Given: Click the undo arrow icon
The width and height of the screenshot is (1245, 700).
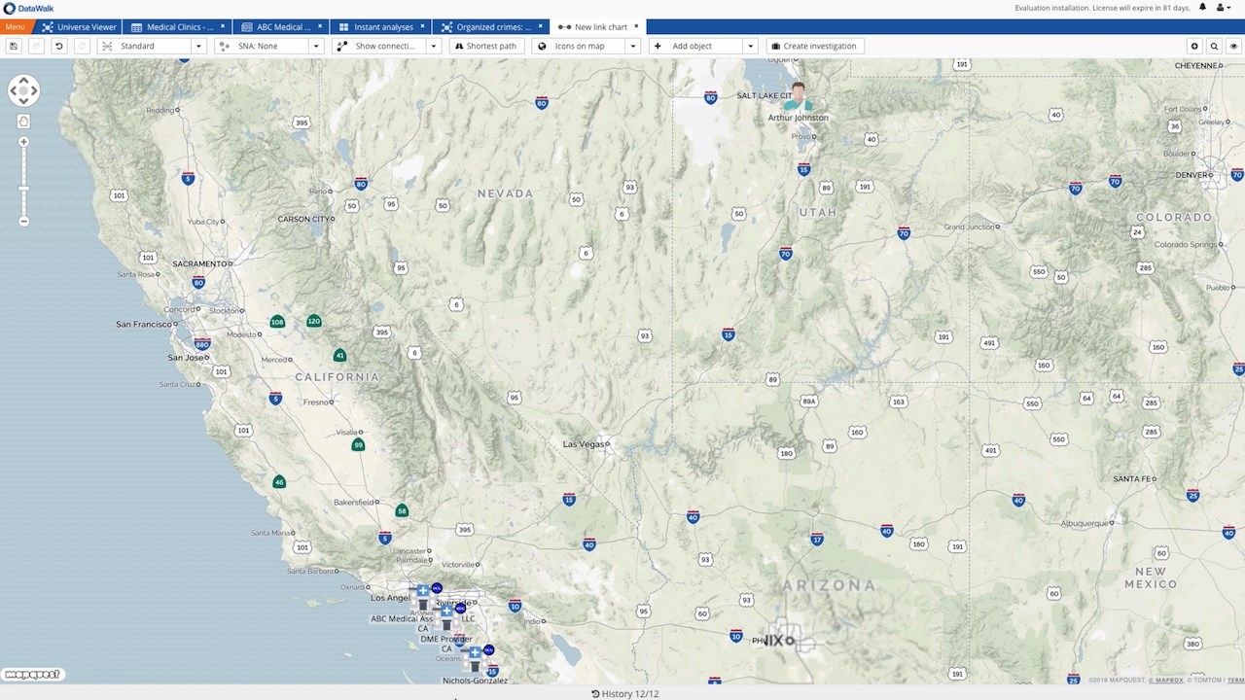Looking at the screenshot, I should (x=58, y=46).
